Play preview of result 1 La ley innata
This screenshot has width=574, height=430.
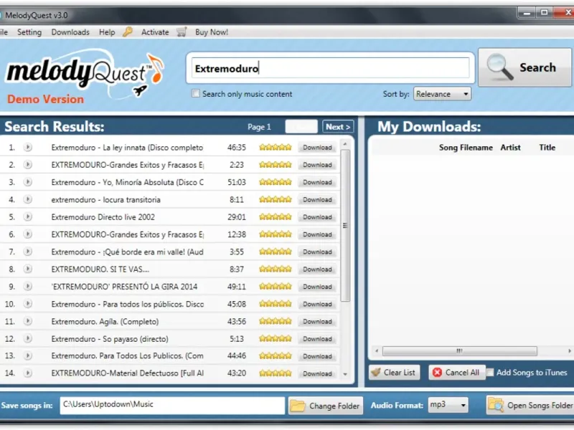28,148
